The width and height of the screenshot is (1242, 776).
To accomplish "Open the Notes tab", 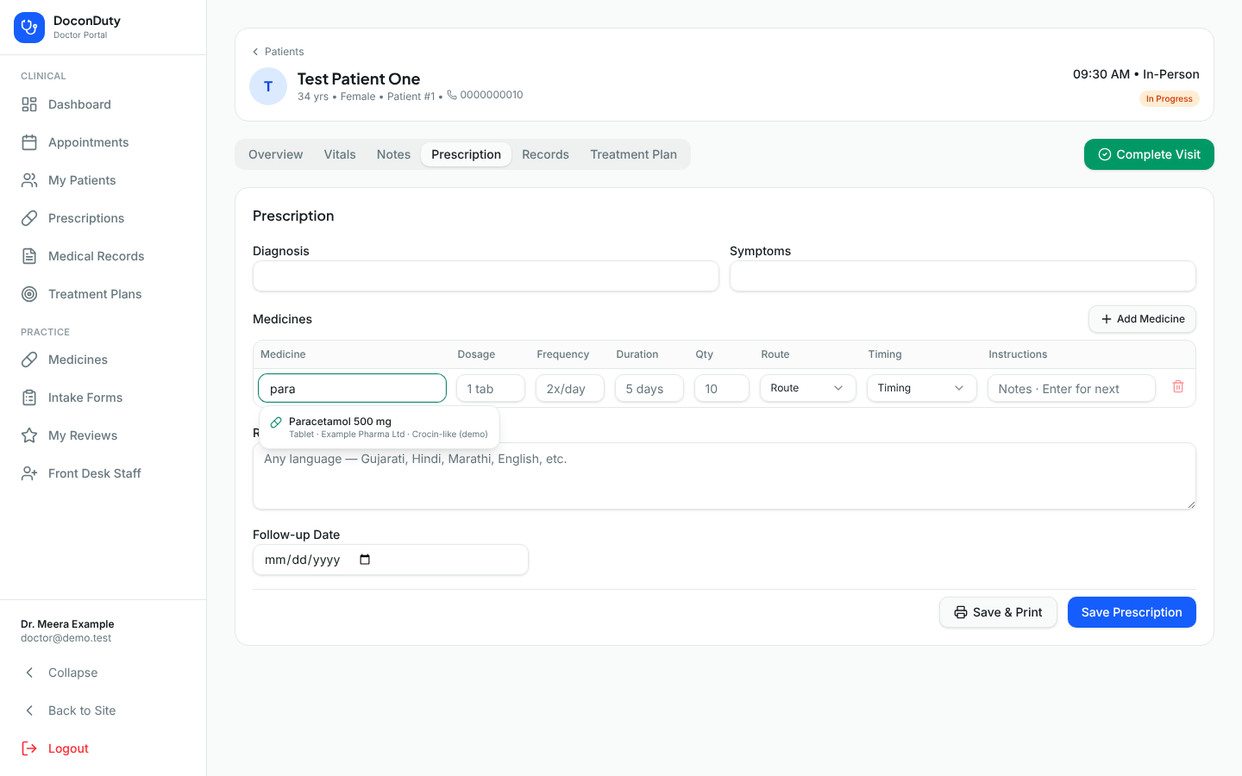I will click(x=393, y=154).
